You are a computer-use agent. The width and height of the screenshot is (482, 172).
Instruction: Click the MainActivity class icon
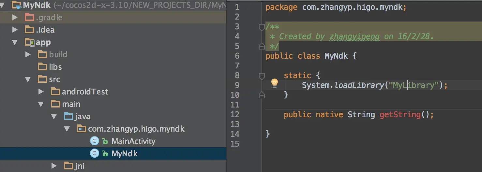[x=94, y=141]
